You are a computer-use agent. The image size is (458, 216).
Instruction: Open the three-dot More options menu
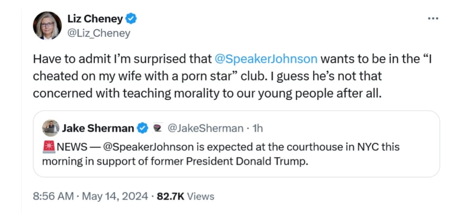point(433,19)
